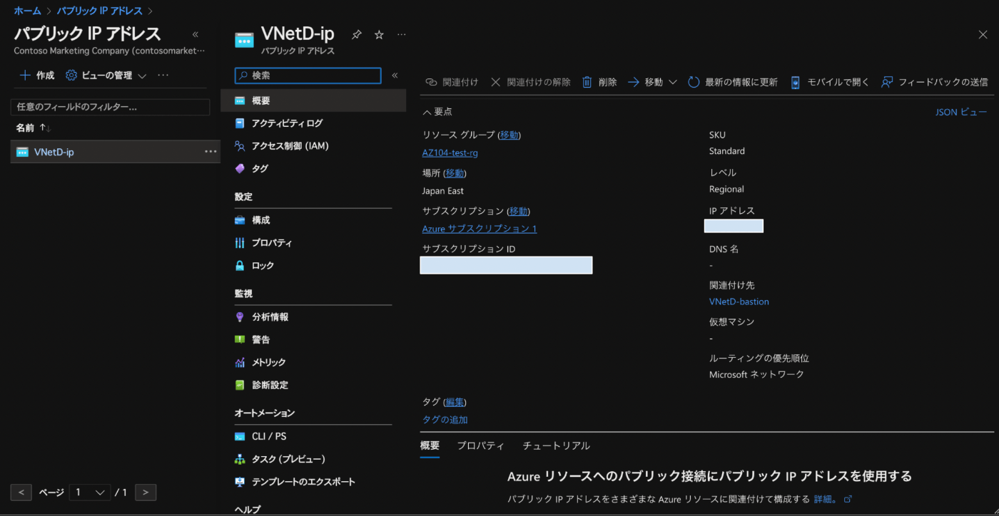Click the 編集 link next to タグ

(455, 402)
